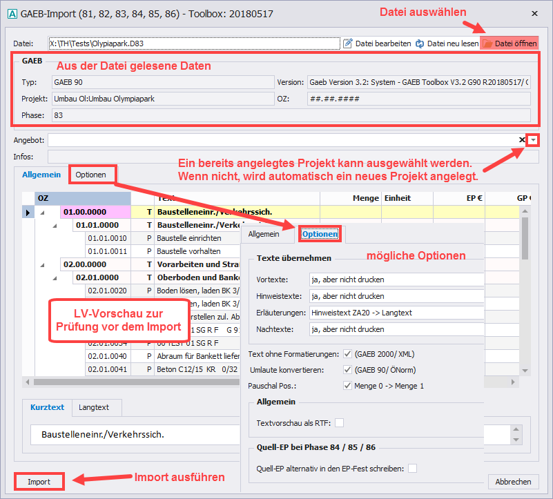
Task: Enable Textvorschau als RTF checkbox
Action: click(339, 422)
